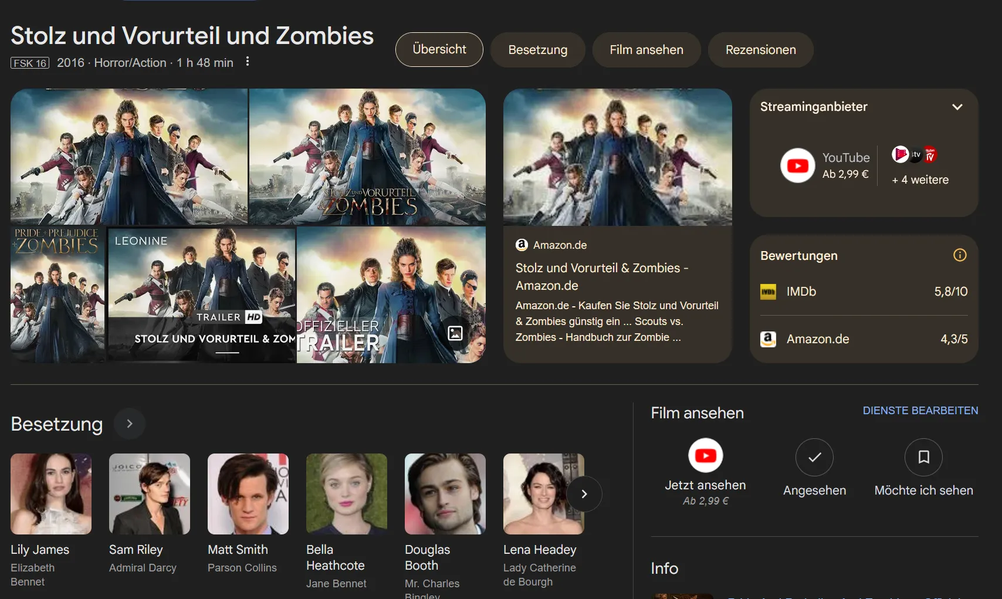This screenshot has height=599, width=1002.
Task: Expand the Besetzung section arrow
Action: 130,424
